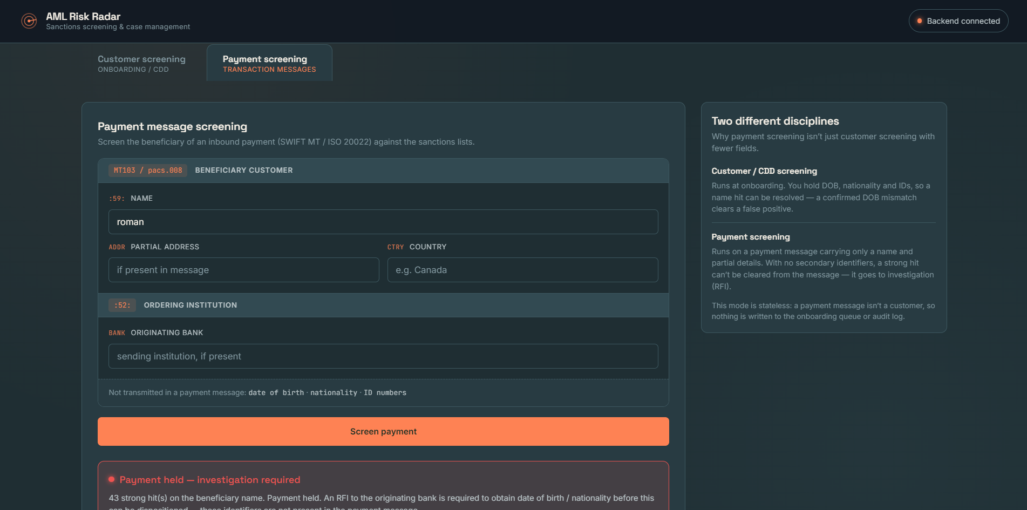Click the MT103 / pacs.008 tag

point(148,171)
